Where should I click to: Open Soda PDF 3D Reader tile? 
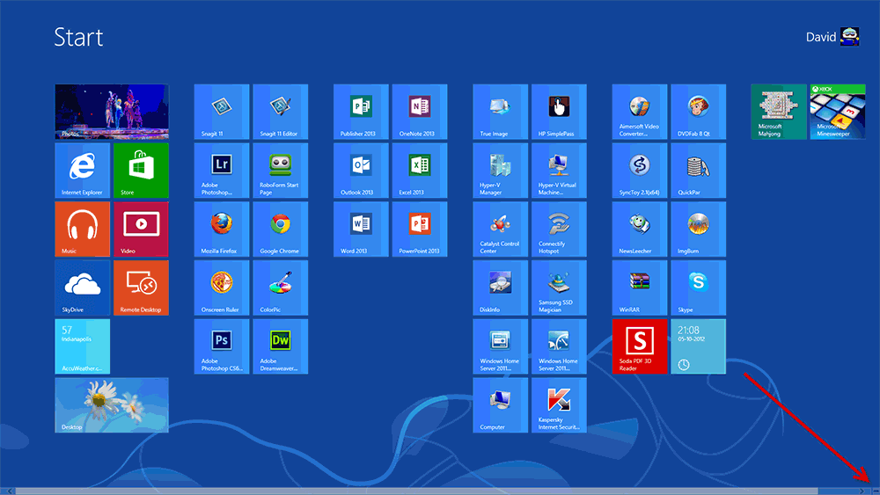tap(640, 346)
